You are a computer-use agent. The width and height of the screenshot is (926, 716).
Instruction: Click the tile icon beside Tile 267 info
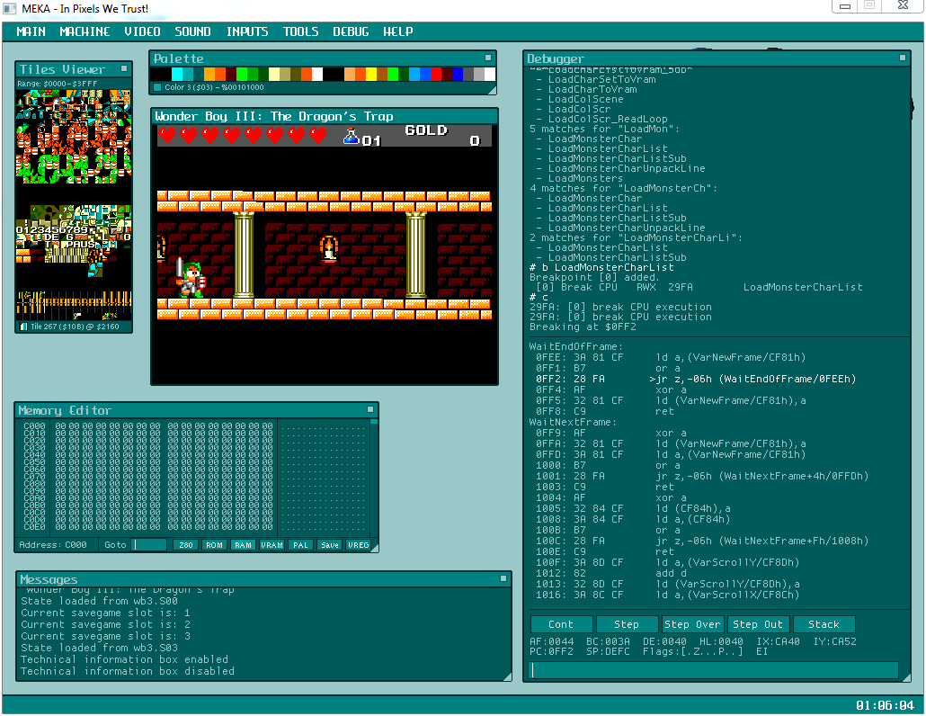[x=23, y=327]
